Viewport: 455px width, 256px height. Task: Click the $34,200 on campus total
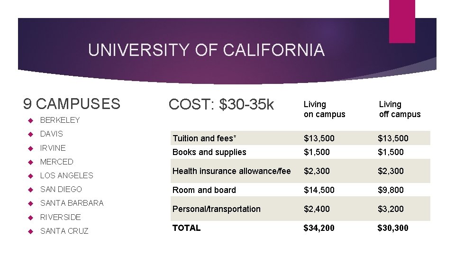319,228
